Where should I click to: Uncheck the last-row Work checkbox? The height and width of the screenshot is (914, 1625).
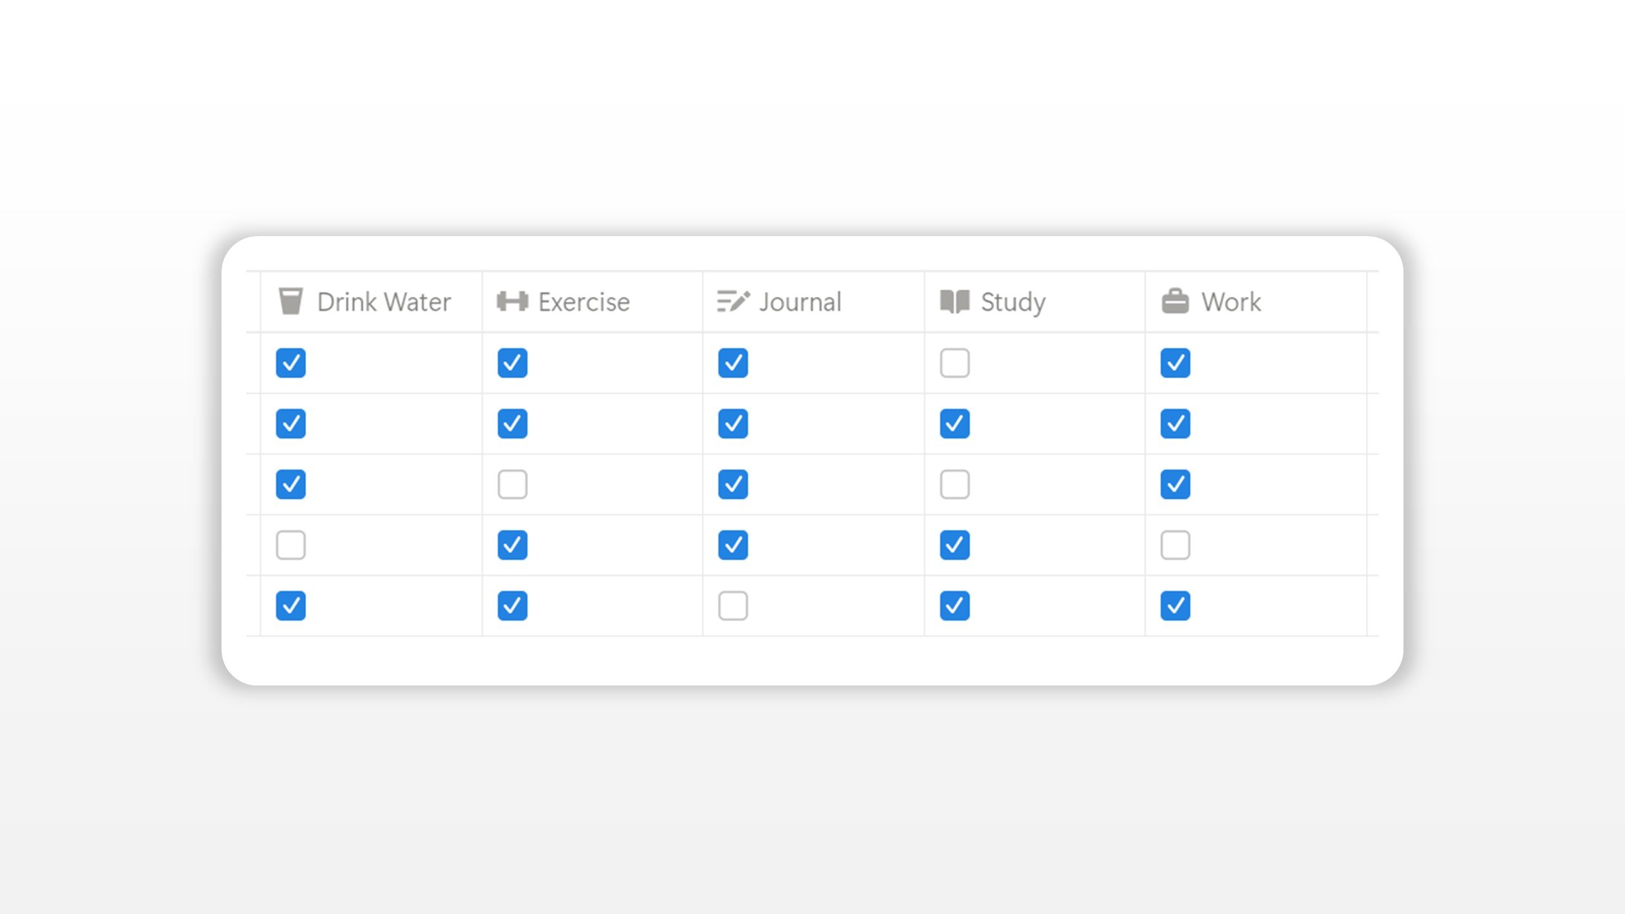coord(1175,606)
